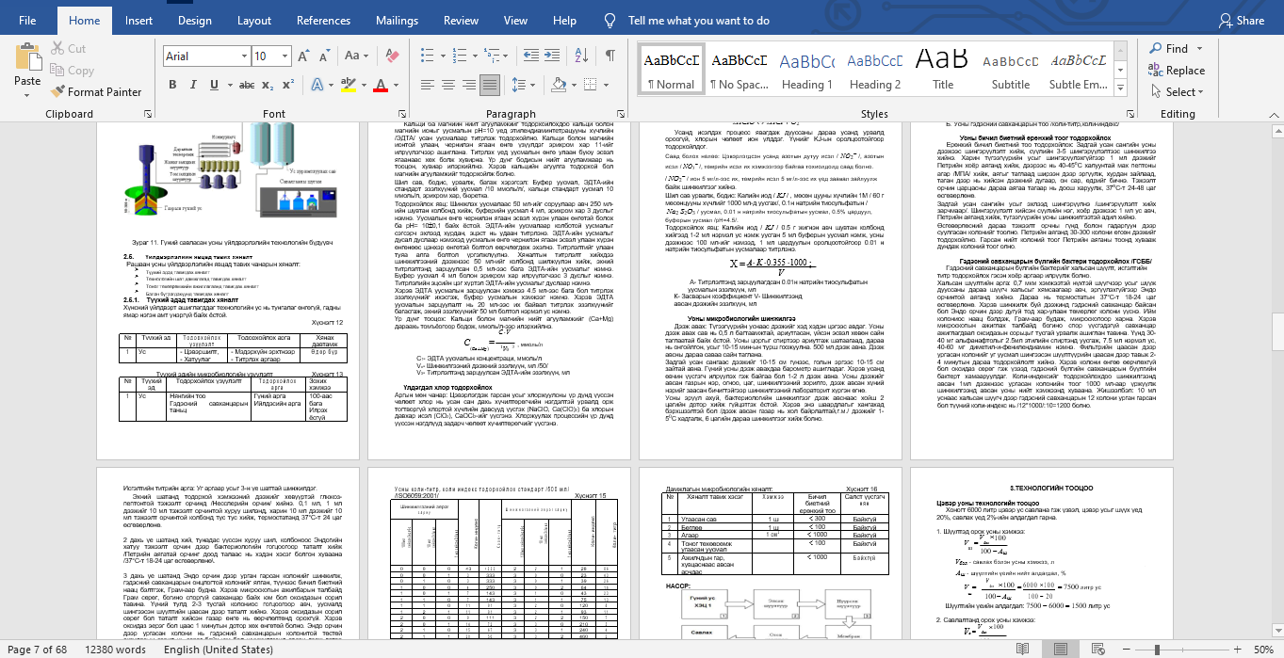Click the Sort A-Z icon

pyautogui.click(x=584, y=56)
